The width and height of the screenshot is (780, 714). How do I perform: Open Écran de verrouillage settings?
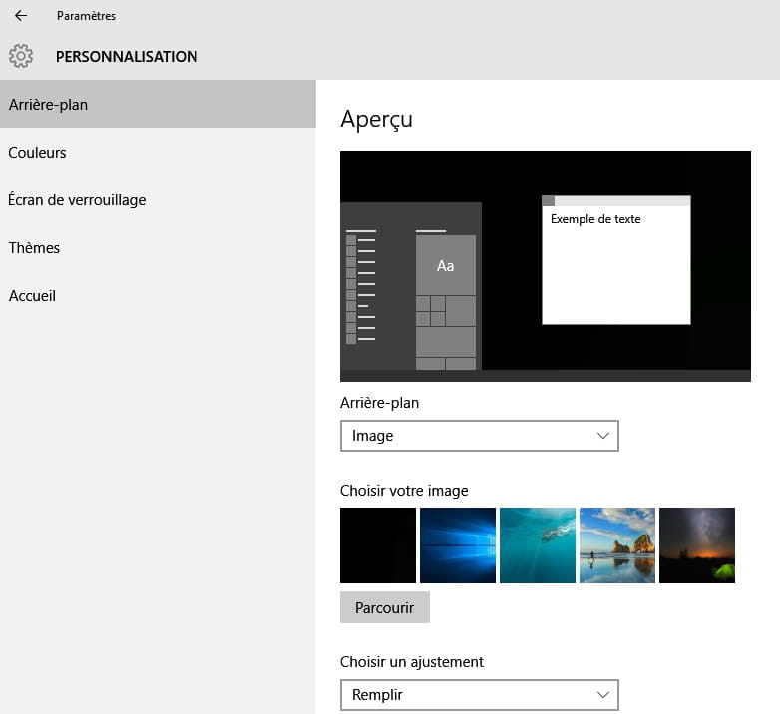(x=77, y=200)
